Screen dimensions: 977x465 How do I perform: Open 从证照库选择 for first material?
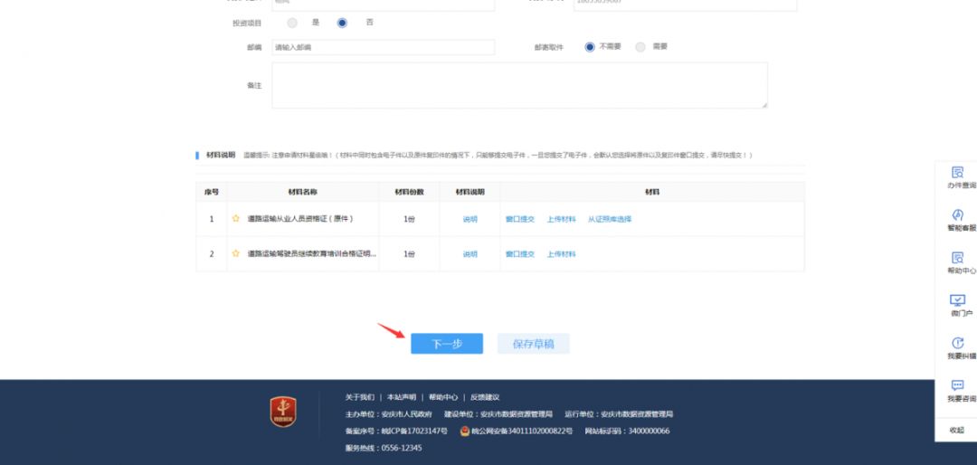pyautogui.click(x=610, y=219)
